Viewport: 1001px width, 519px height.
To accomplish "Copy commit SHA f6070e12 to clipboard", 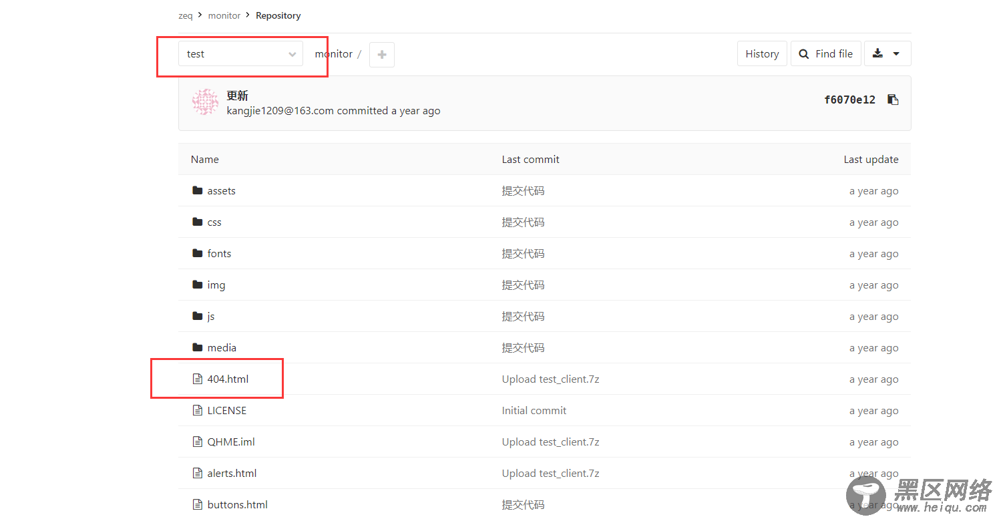I will tap(893, 100).
